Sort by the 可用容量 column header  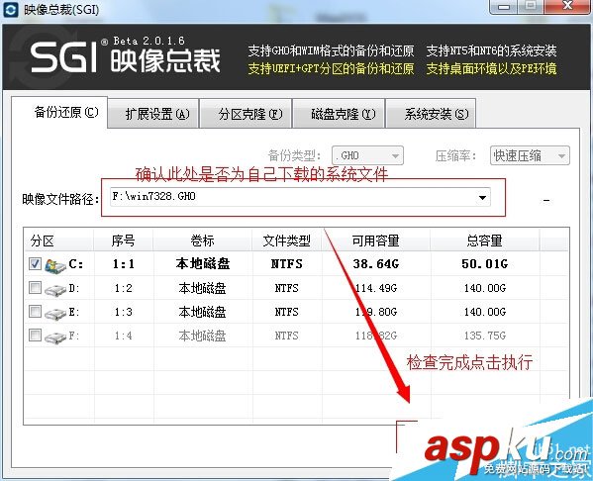click(376, 240)
